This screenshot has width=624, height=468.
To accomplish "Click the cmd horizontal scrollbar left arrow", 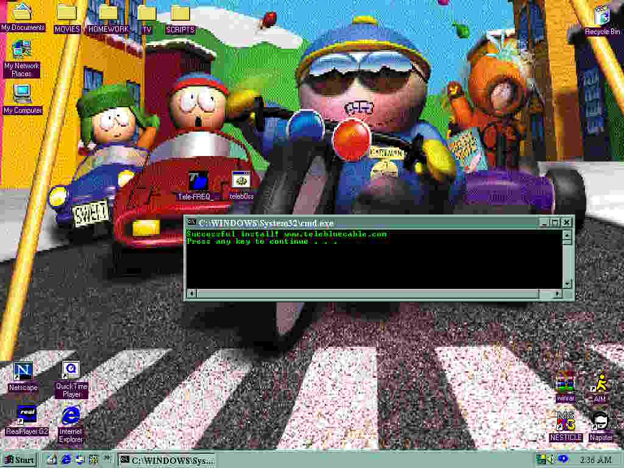I will 191,294.
